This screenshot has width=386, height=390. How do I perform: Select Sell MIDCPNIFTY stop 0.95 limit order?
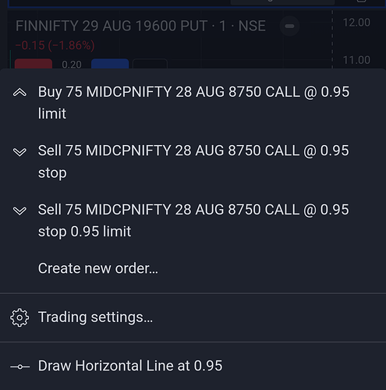(x=193, y=221)
